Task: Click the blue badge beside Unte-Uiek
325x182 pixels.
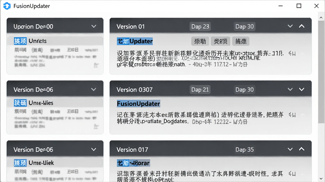Action: pyautogui.click(x=20, y=163)
